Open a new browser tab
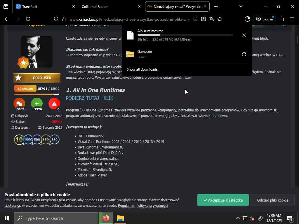299x224 pixels. [216, 7]
